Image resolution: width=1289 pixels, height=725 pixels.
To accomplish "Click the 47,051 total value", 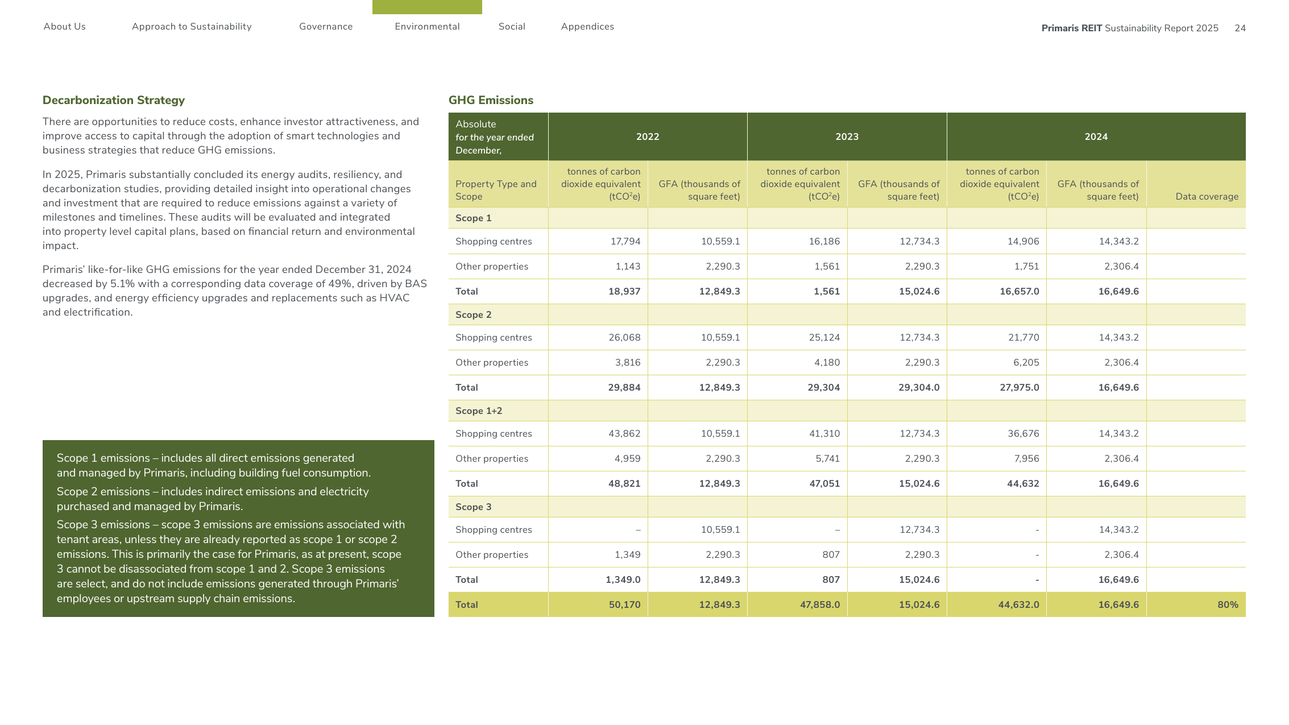I will 823,484.
